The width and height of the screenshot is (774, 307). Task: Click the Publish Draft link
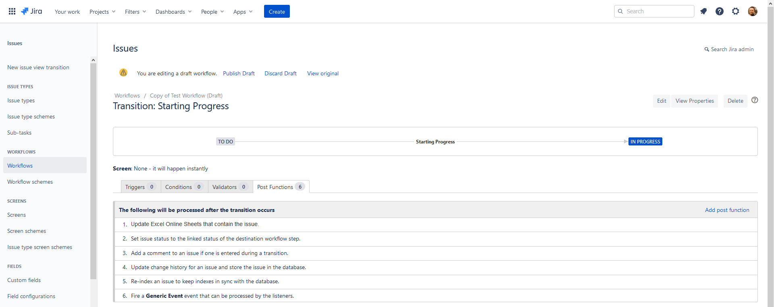(239, 73)
